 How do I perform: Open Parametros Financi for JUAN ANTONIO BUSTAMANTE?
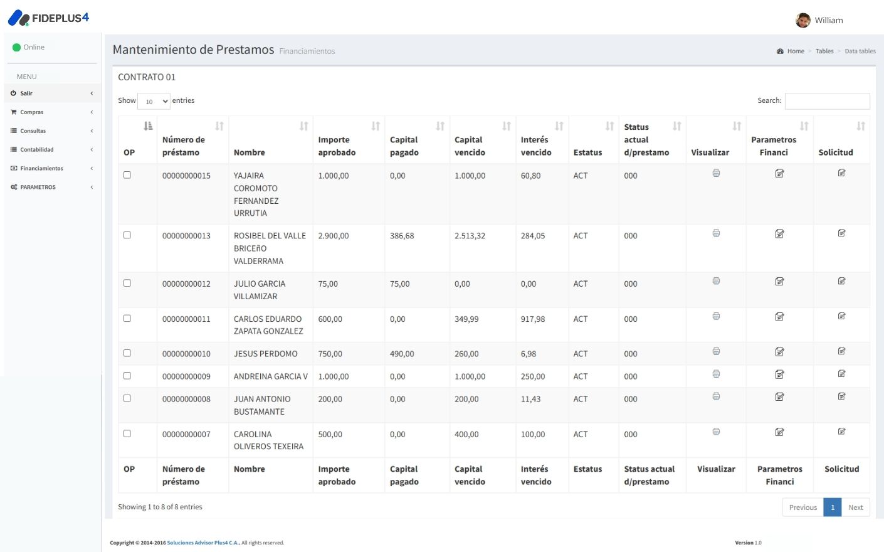coord(779,396)
